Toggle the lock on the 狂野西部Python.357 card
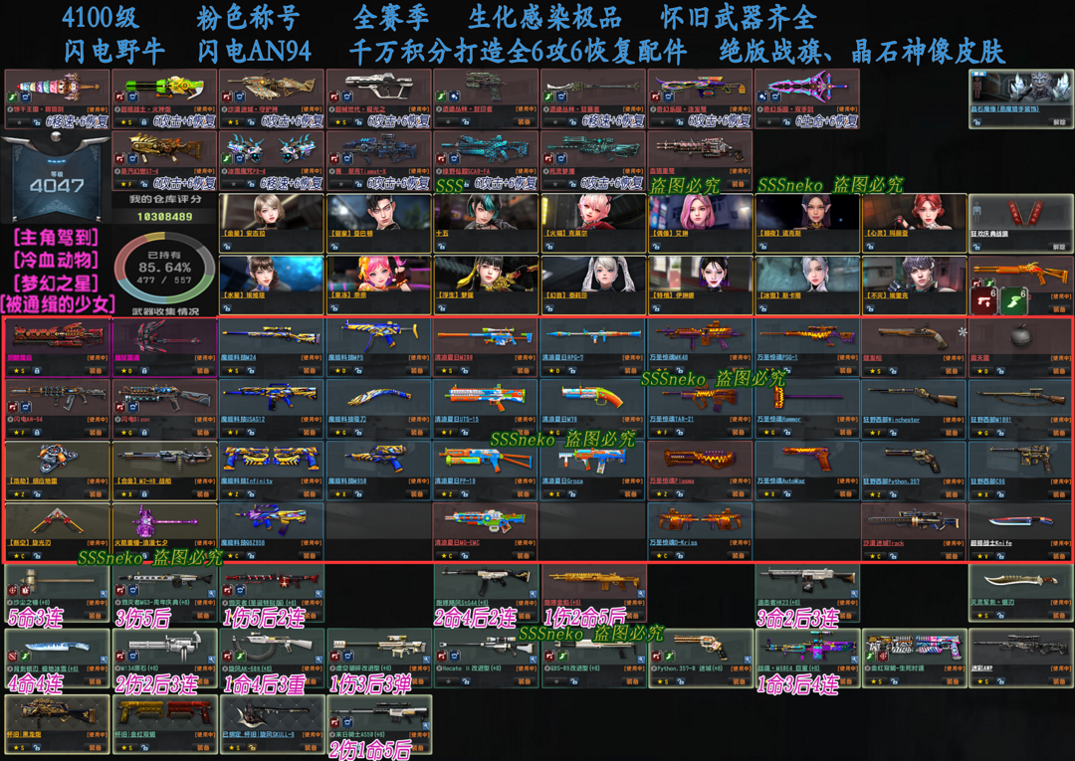 click(x=893, y=493)
